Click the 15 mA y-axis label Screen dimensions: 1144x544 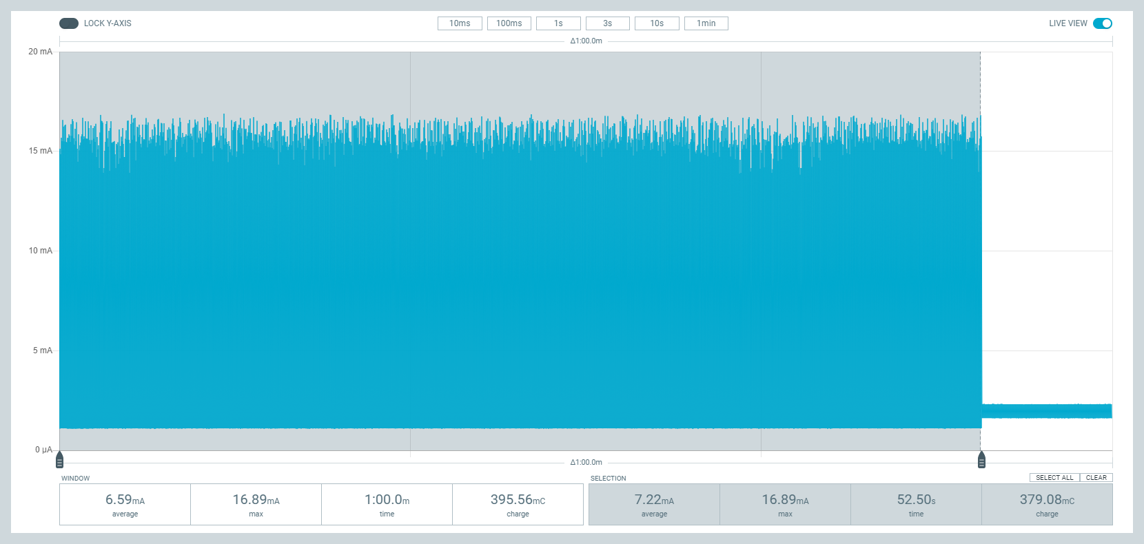pos(40,151)
